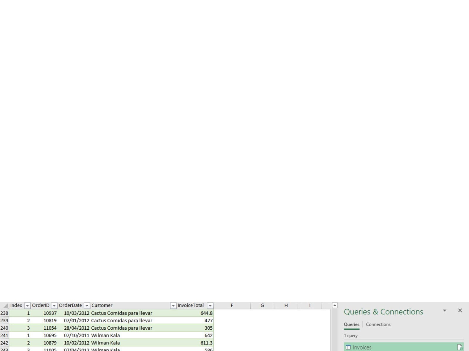
Task: Click the Invoices query table icon
Action: point(348,347)
